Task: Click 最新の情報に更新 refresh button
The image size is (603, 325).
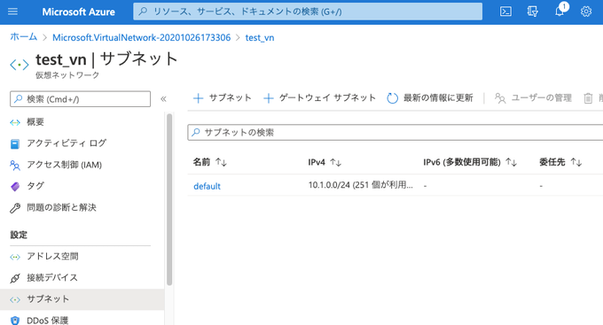Action: coord(430,98)
